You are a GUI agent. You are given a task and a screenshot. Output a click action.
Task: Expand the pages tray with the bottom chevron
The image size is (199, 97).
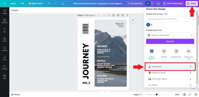[104, 91]
